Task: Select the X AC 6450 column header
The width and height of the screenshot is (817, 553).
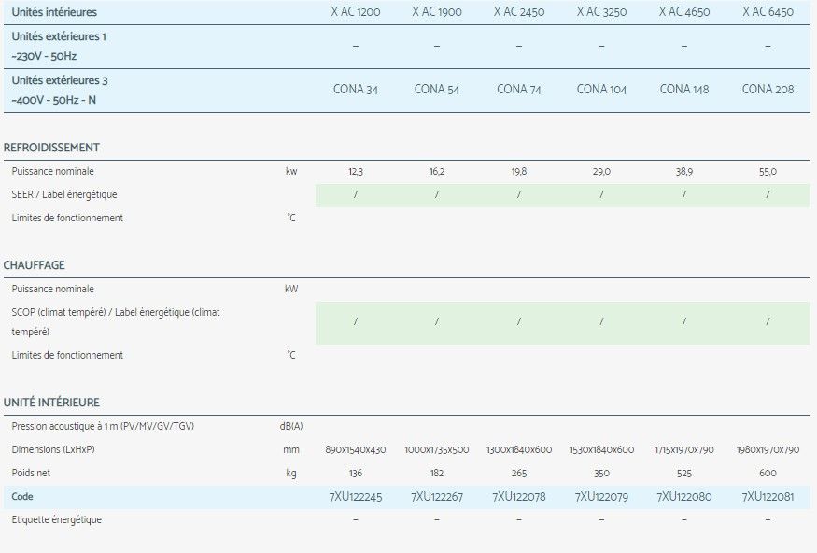Action: click(768, 12)
